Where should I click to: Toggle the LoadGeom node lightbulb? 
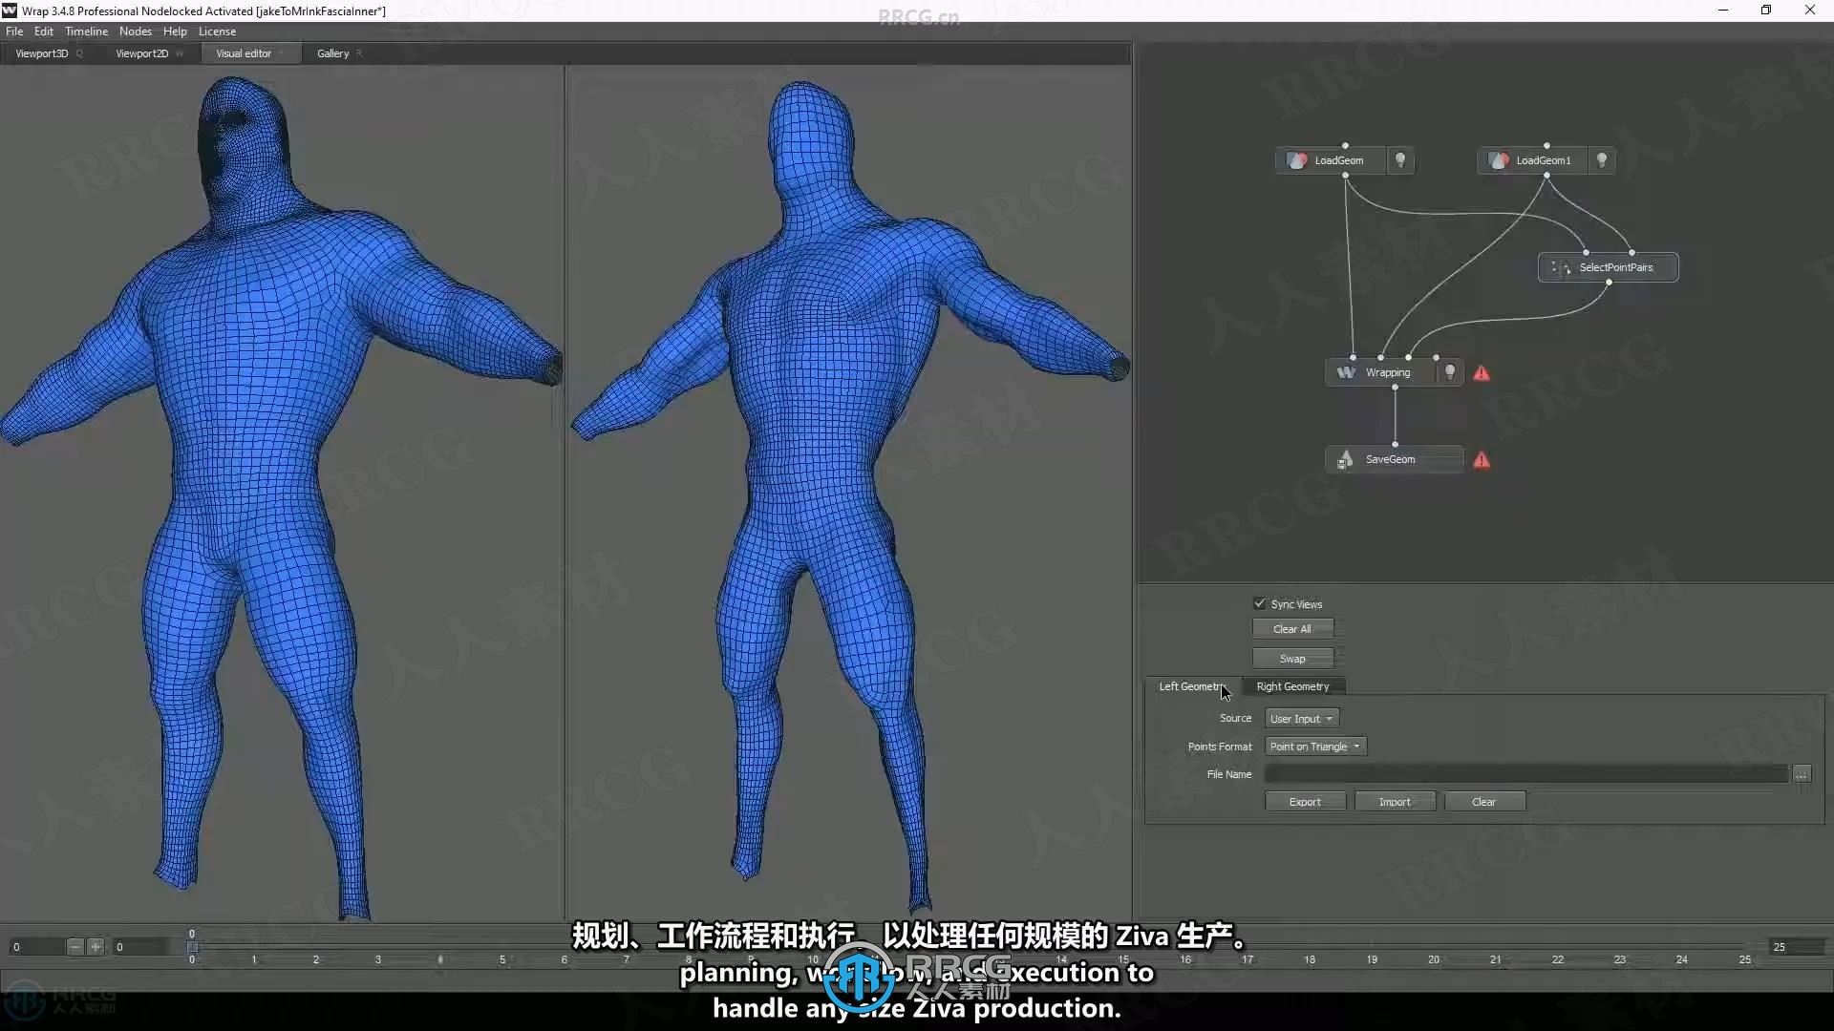pos(1400,160)
